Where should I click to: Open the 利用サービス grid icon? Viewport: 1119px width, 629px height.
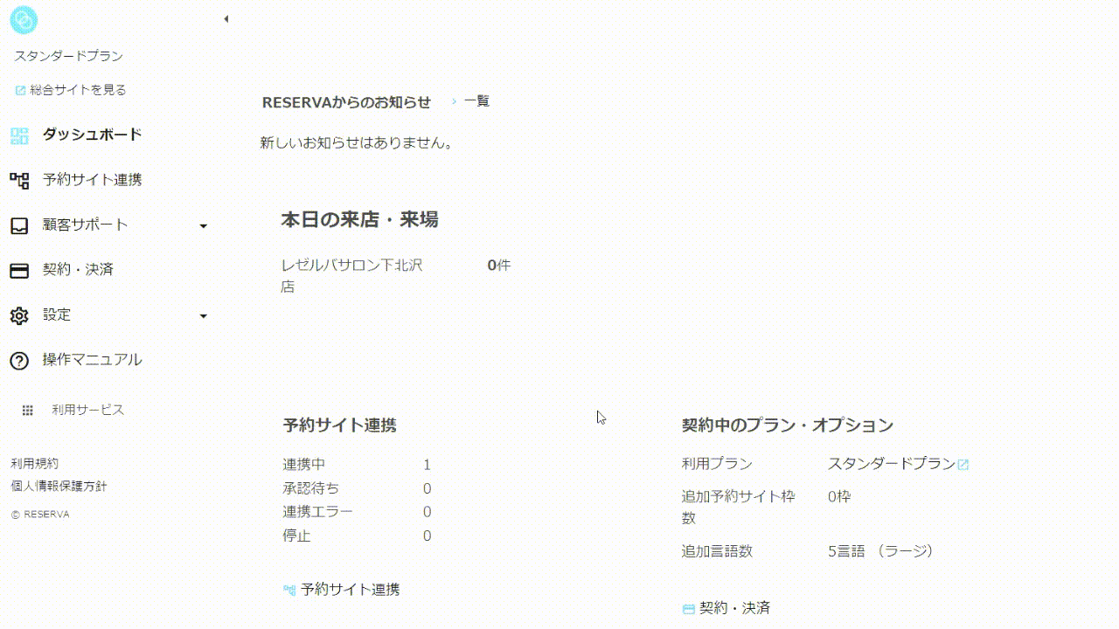(x=27, y=410)
